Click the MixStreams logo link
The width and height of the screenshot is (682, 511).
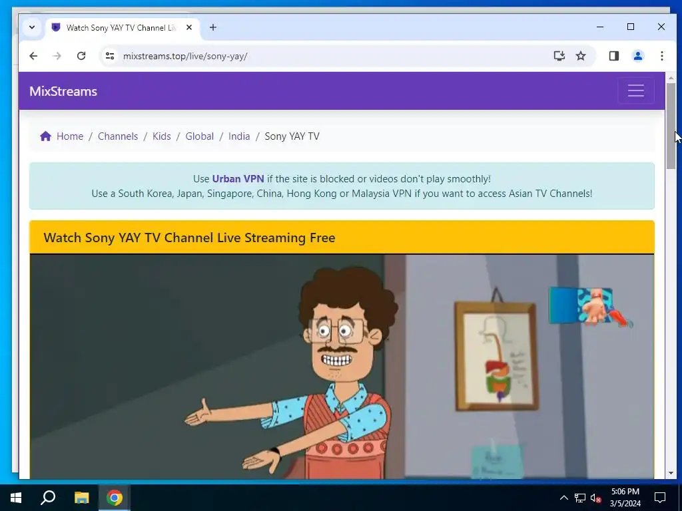click(63, 91)
